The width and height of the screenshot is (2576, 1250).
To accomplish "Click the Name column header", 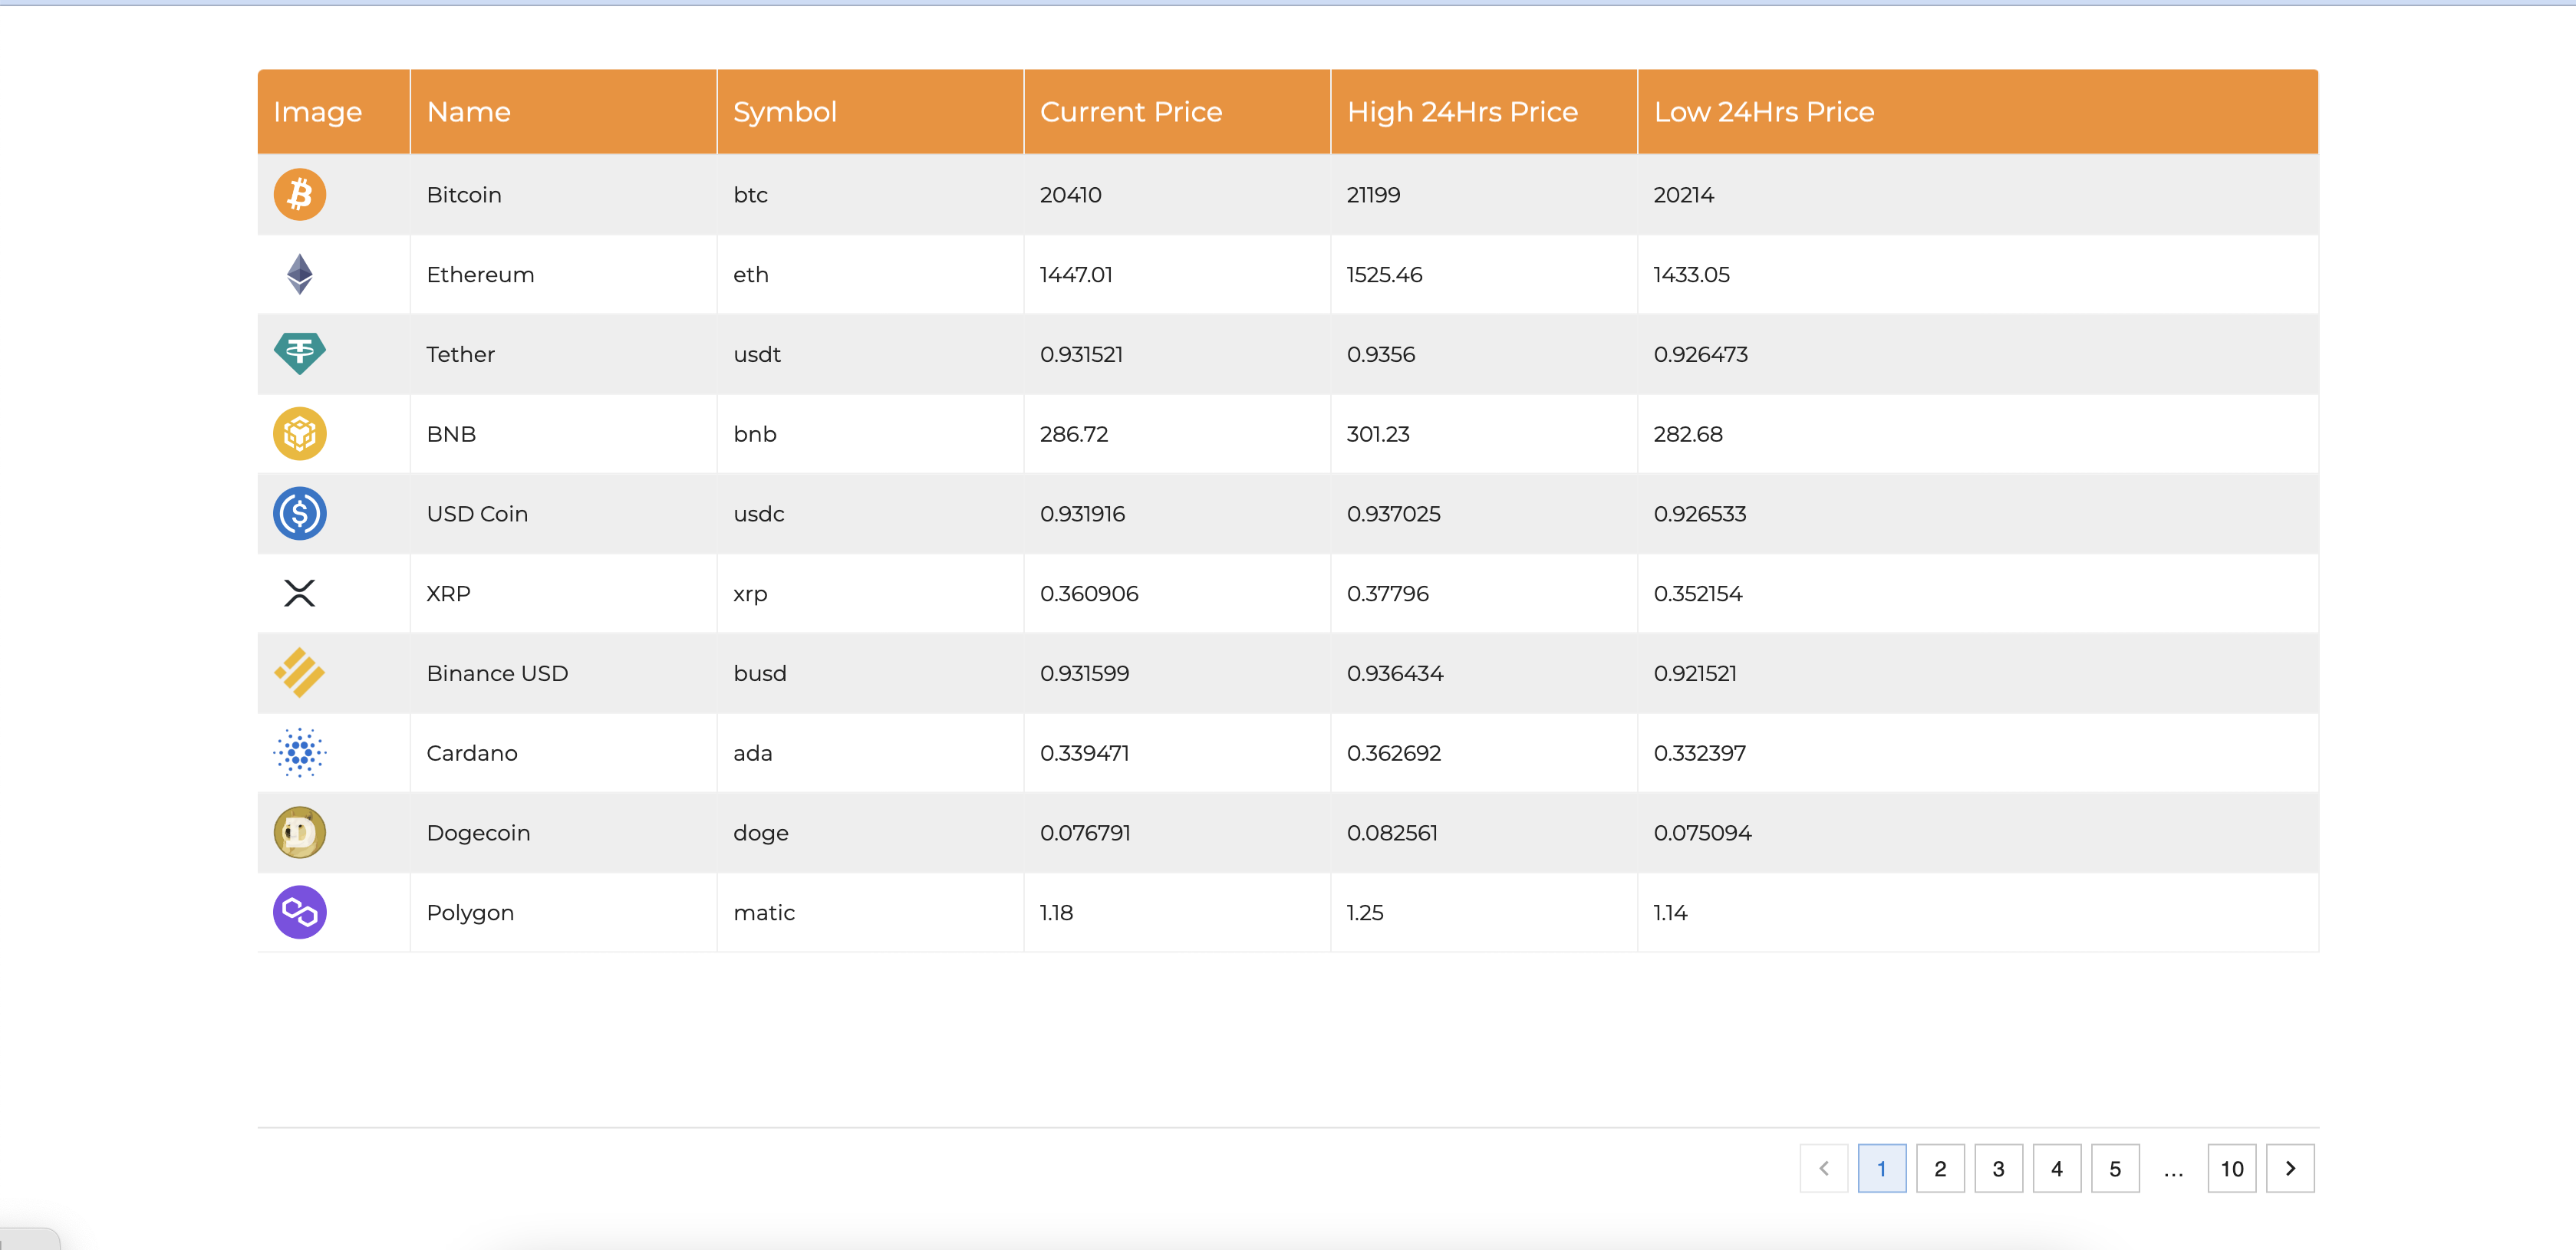I will pyautogui.click(x=468, y=111).
